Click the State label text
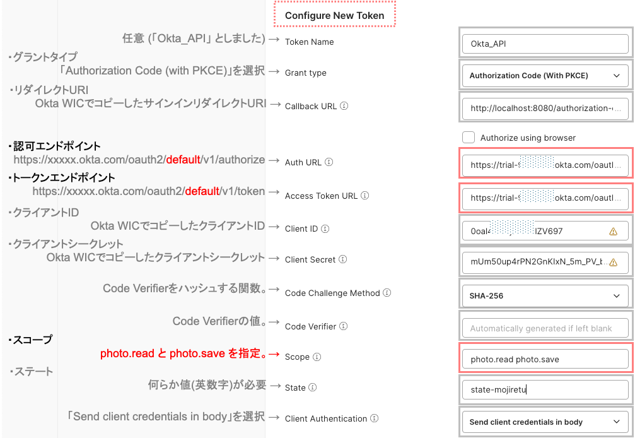 [295, 388]
